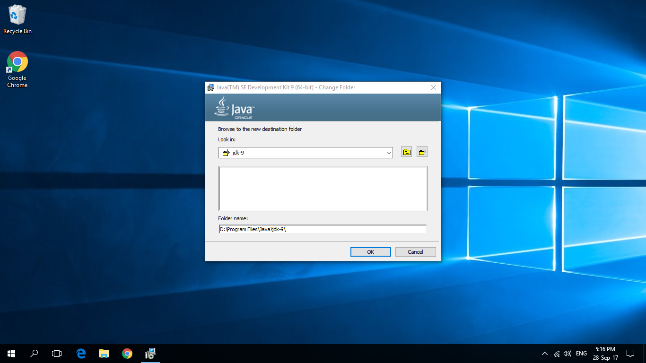The height and width of the screenshot is (363, 646).
Task: Click the empty folder list box
Action: (x=323, y=188)
